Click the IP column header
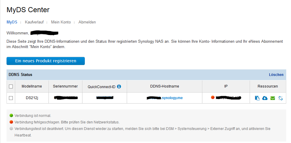Image resolution: width=291 pixels, height=143 pixels. [226, 86]
